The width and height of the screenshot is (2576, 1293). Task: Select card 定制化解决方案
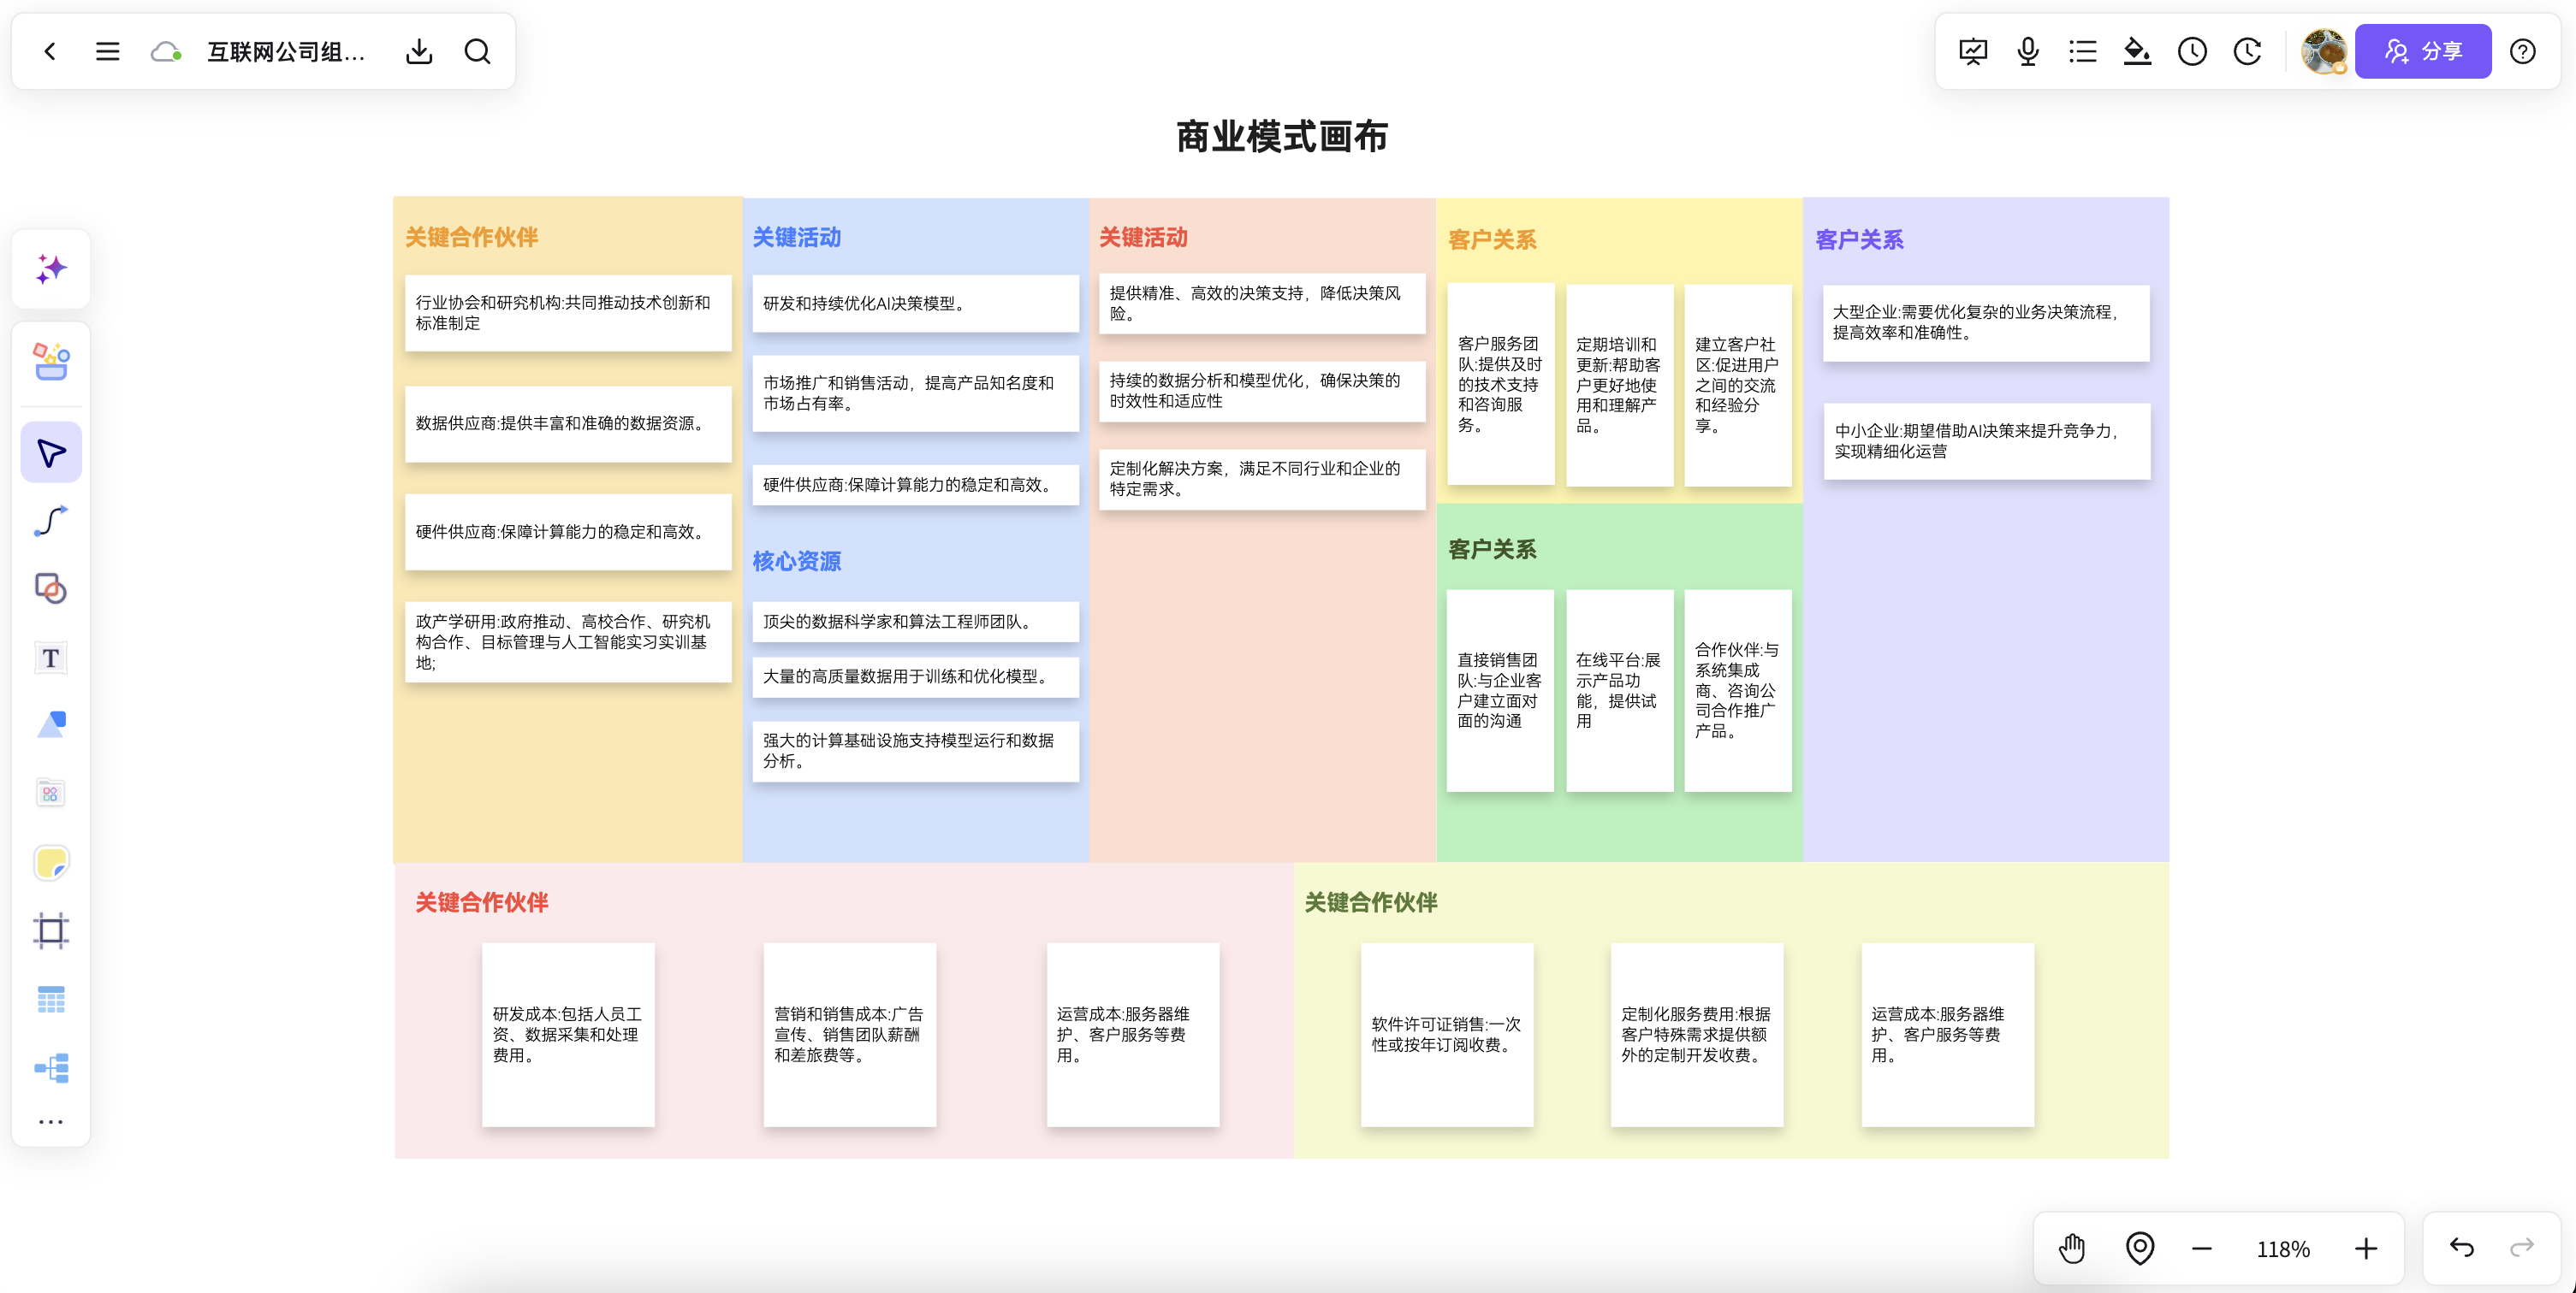point(1262,479)
